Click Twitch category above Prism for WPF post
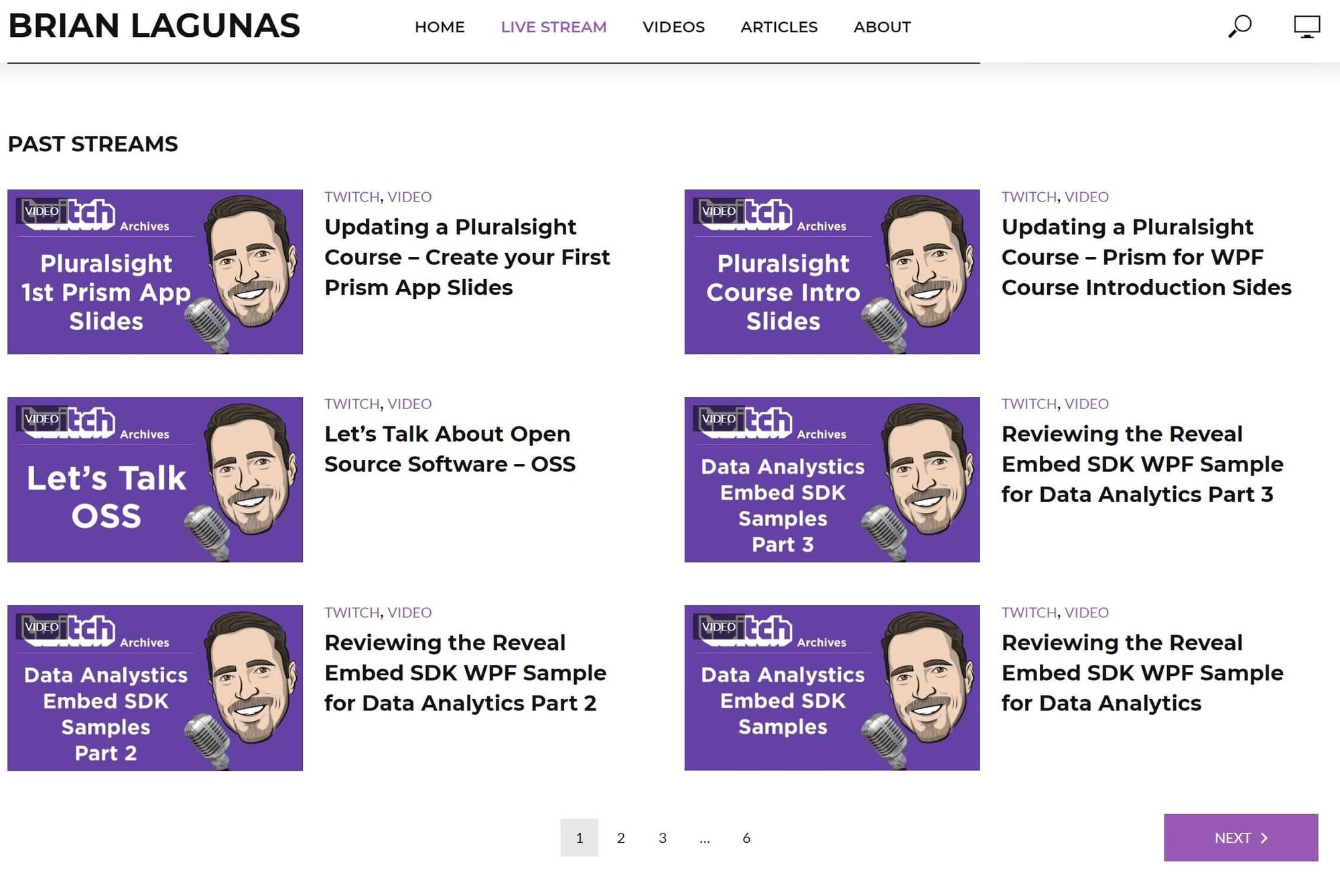Screen dimensions: 1340x879 [1028, 197]
